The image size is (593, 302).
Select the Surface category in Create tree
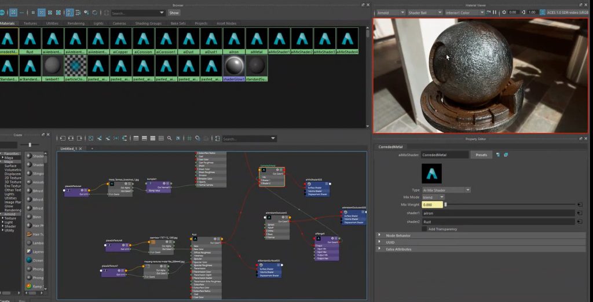[10, 165]
